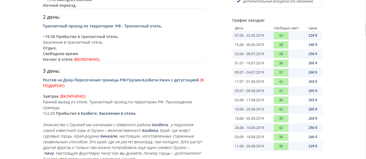Viewport: 366px width, 159px height.
Task: Click the "График заездов:" heading
Action: pos(248,20)
